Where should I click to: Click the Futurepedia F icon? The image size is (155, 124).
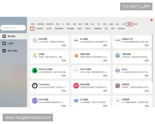point(35,86)
